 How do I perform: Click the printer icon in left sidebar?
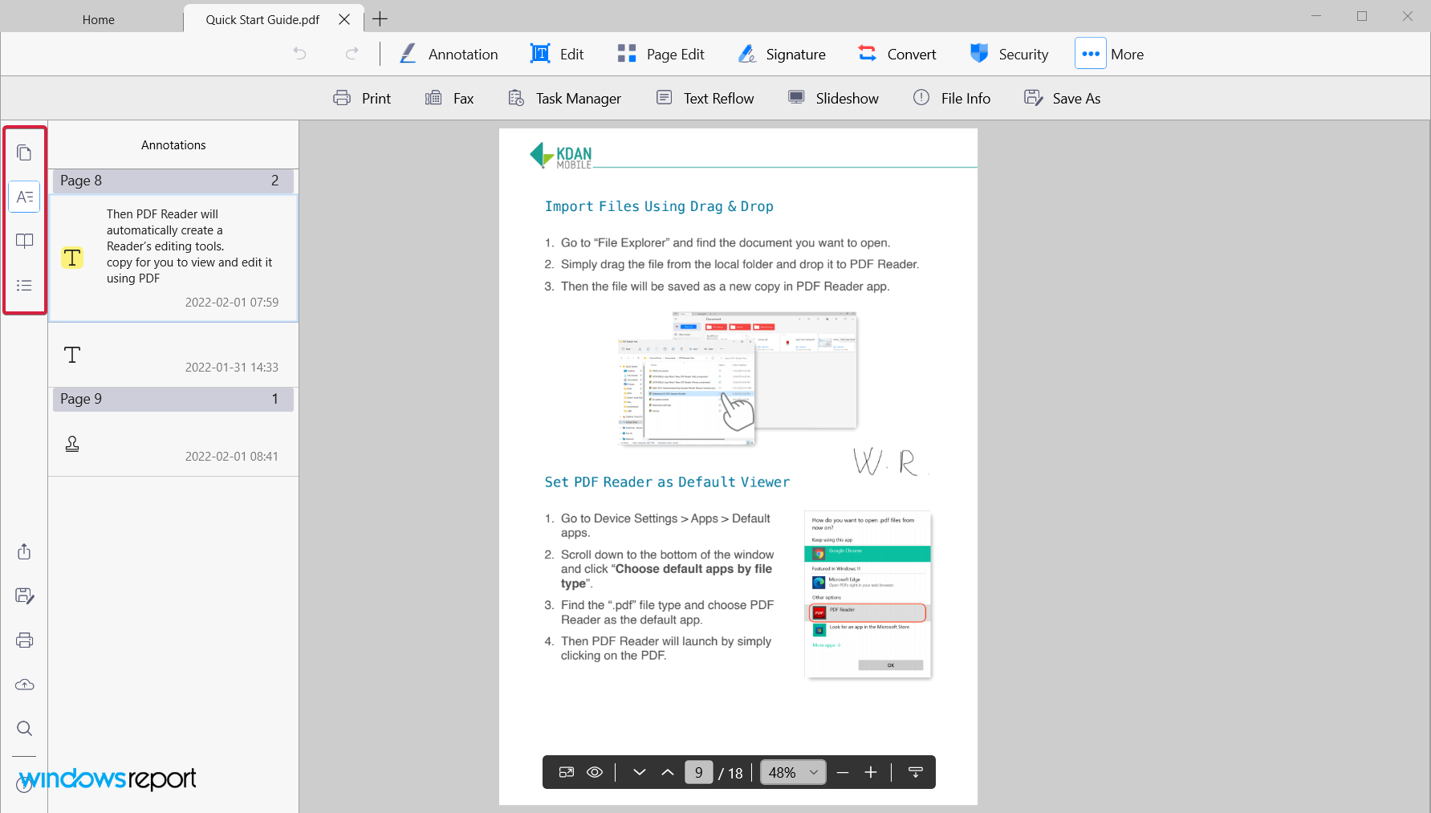[x=24, y=640]
